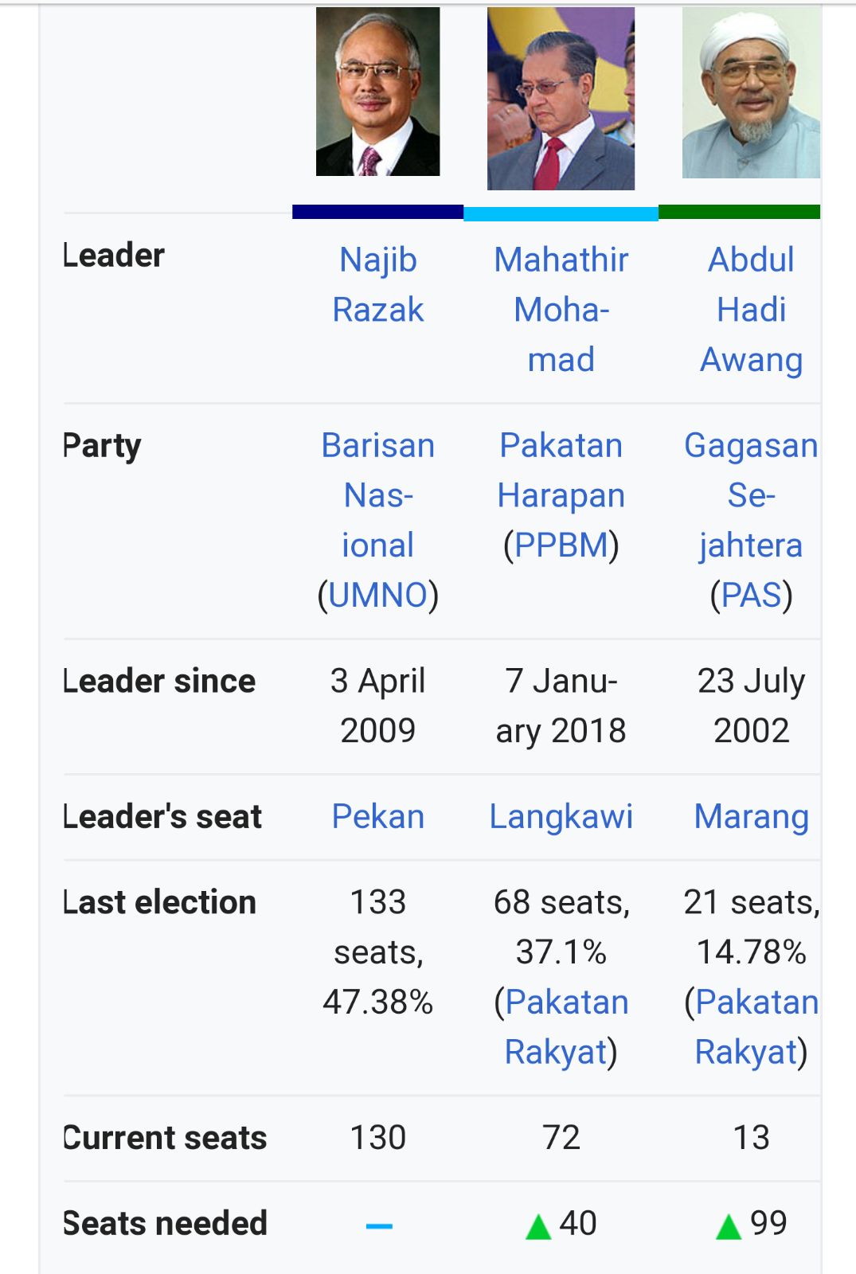Click the PPBM link
The image size is (856, 1274).
pos(561,545)
